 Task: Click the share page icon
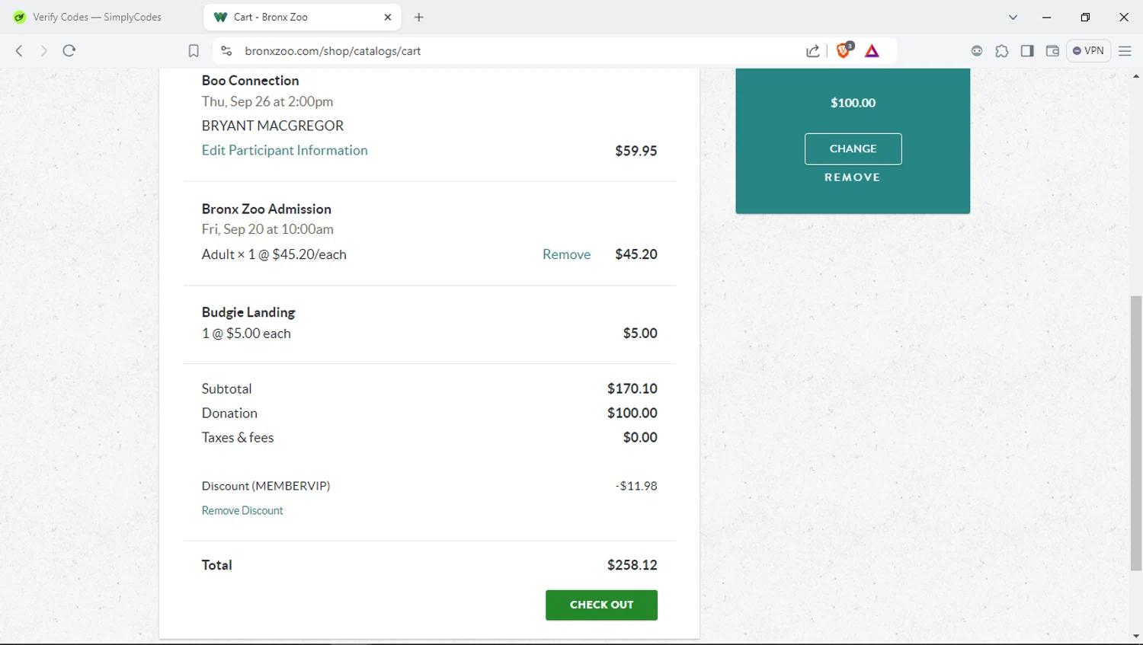point(812,51)
